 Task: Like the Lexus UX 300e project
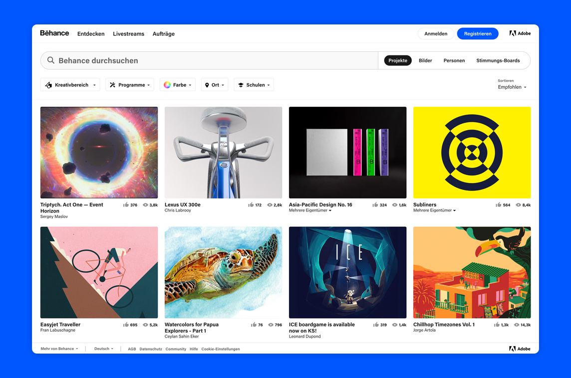[x=251, y=205]
